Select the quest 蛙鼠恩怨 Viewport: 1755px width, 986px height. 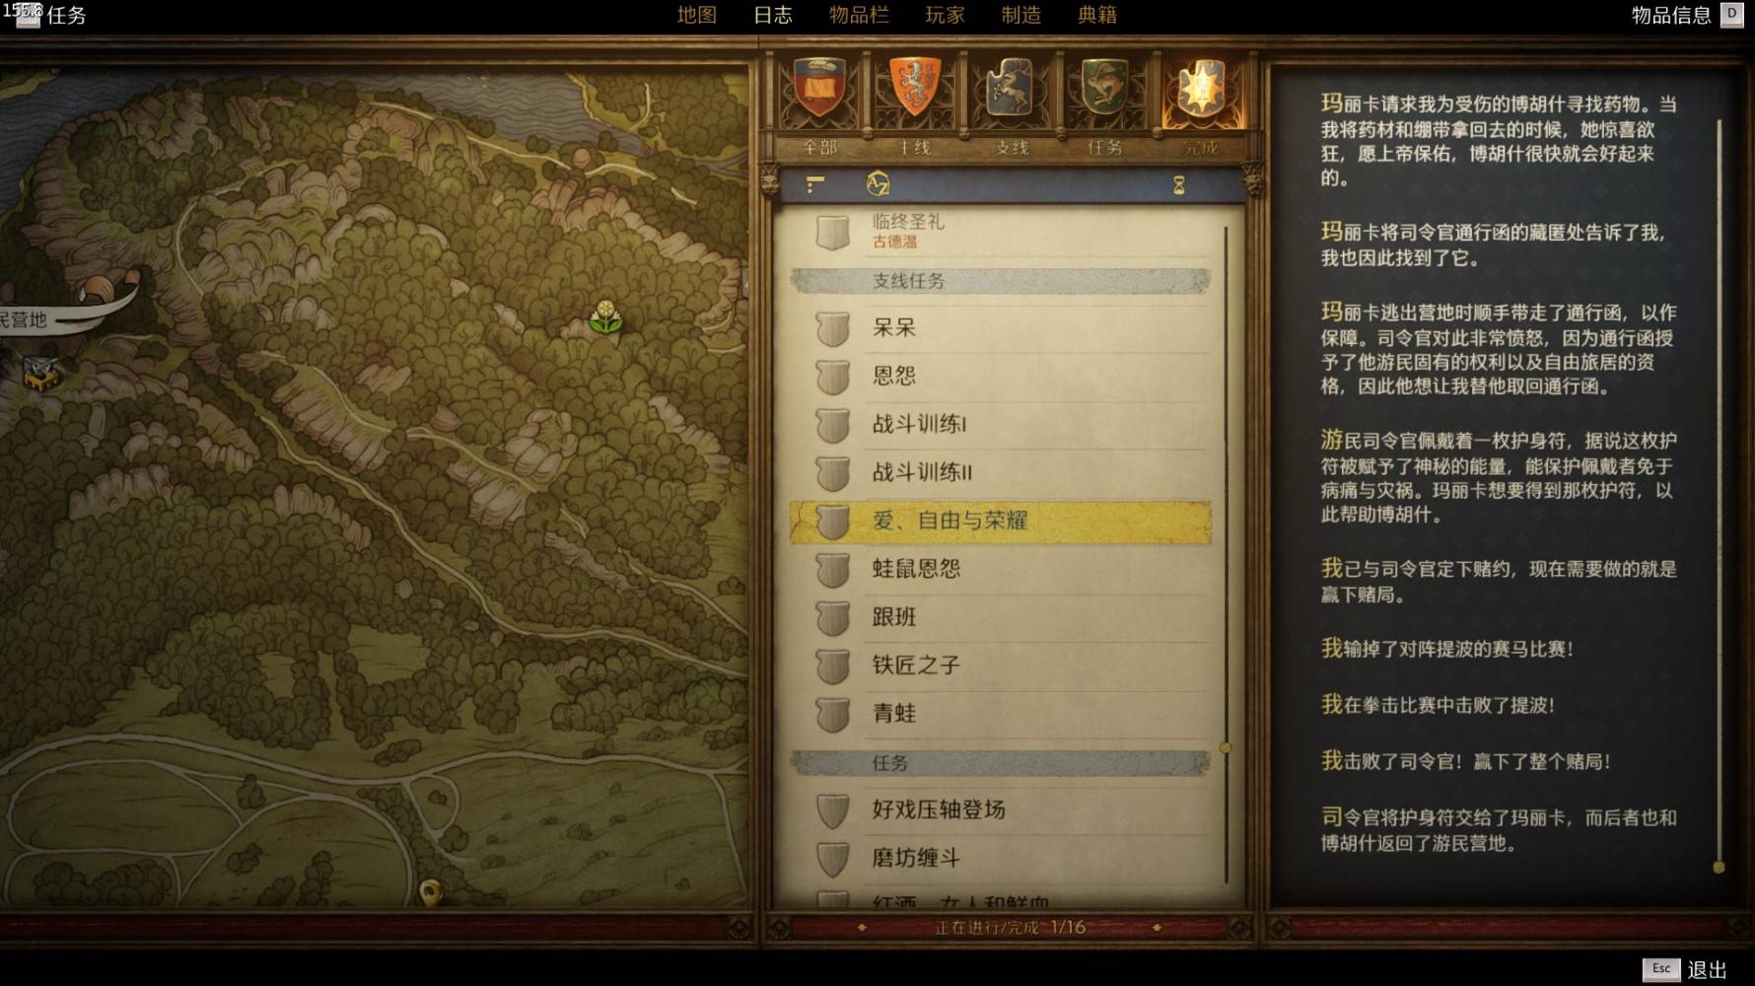point(1001,569)
